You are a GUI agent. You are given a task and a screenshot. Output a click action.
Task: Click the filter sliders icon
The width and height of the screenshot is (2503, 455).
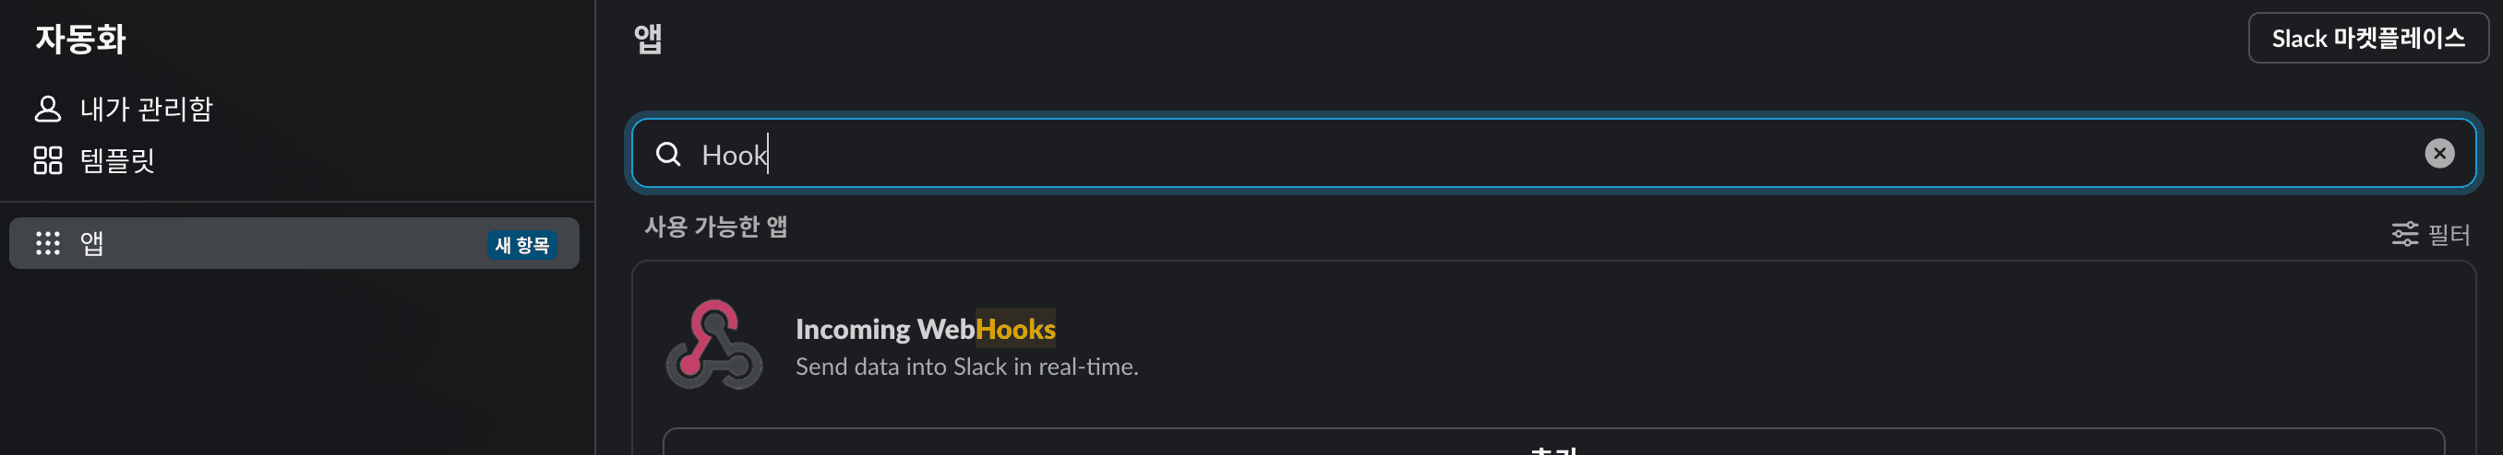(2405, 234)
